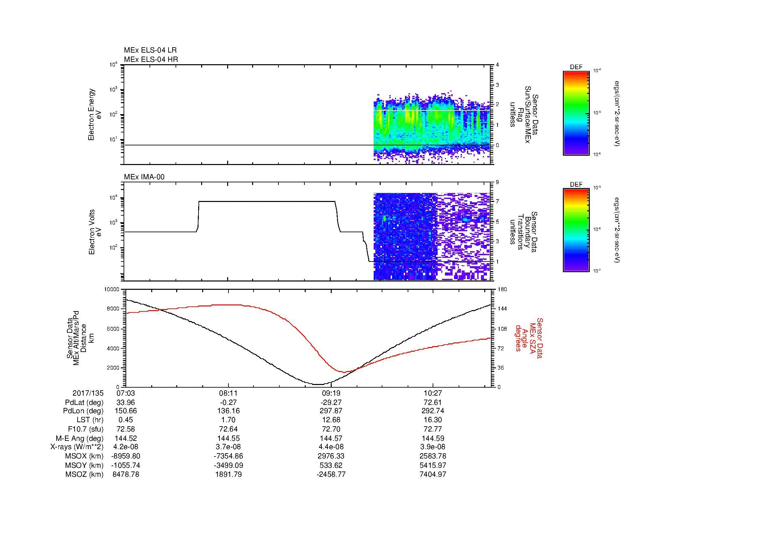
Task: Click the MSOZ value '-2458.77'
Action: click(x=331, y=474)
